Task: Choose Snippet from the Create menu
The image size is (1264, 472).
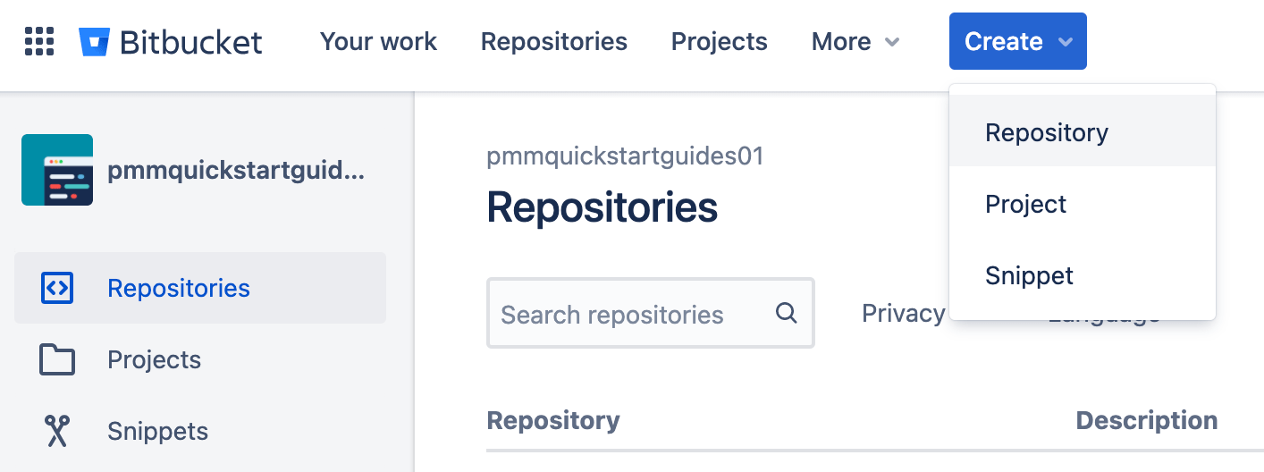Action: [1029, 275]
